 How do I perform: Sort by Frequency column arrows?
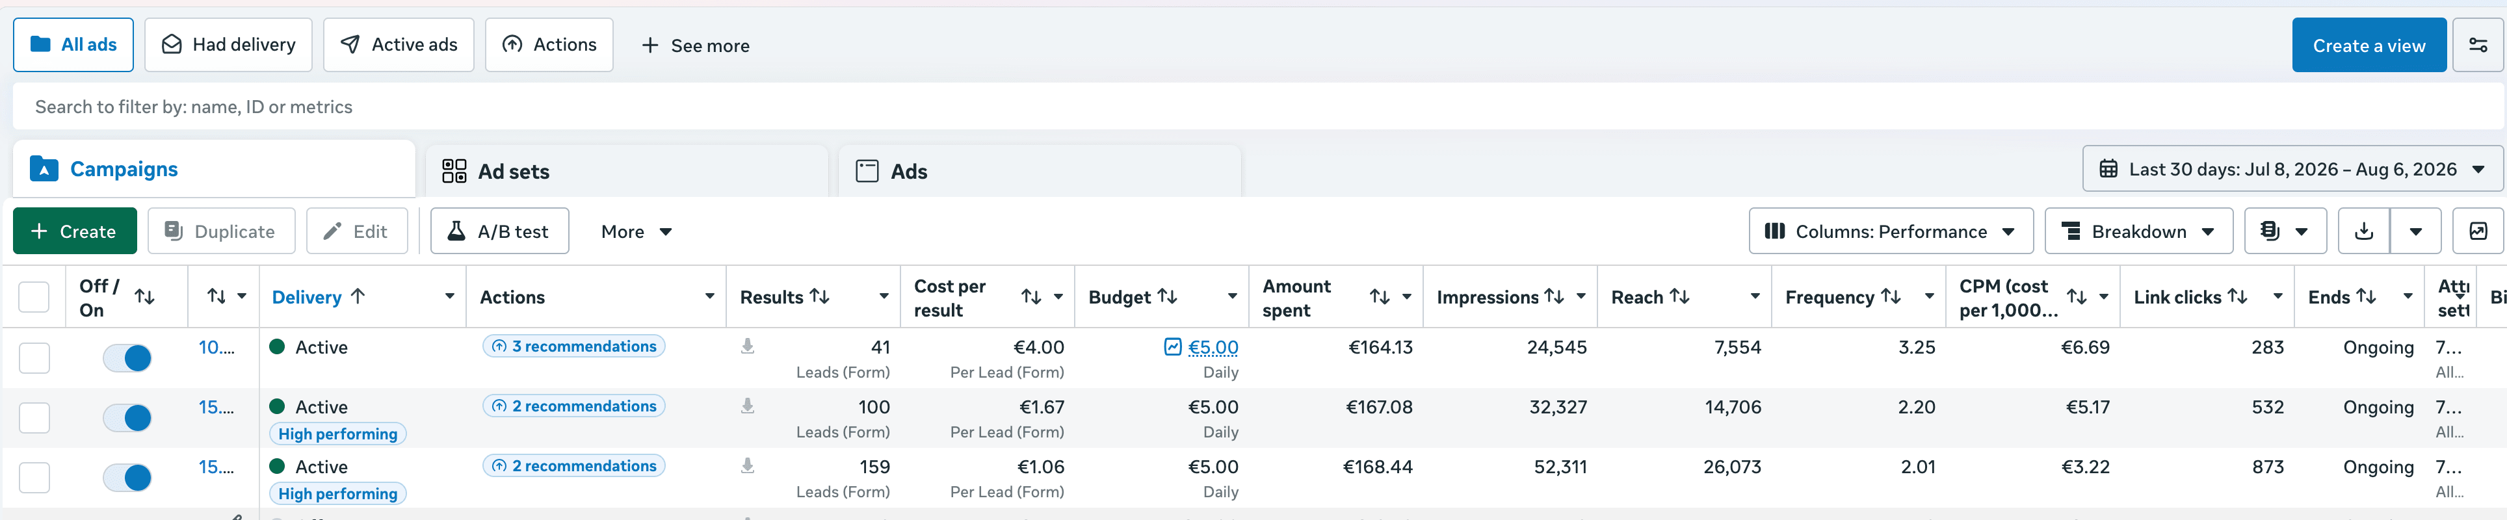click(1891, 296)
